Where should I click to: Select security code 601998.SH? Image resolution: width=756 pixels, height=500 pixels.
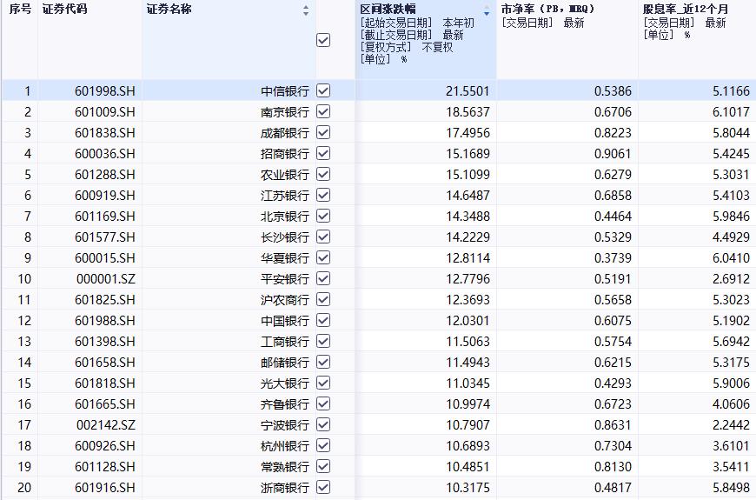coord(104,90)
